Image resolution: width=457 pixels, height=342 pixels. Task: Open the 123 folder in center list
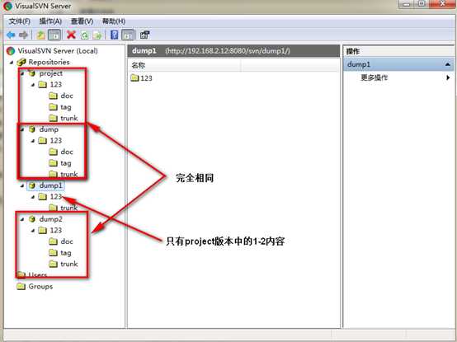[142, 78]
